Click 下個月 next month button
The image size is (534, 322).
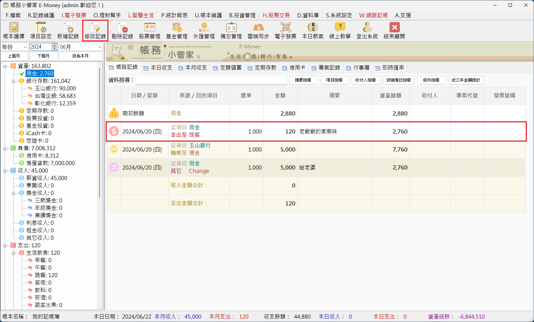(x=44, y=56)
